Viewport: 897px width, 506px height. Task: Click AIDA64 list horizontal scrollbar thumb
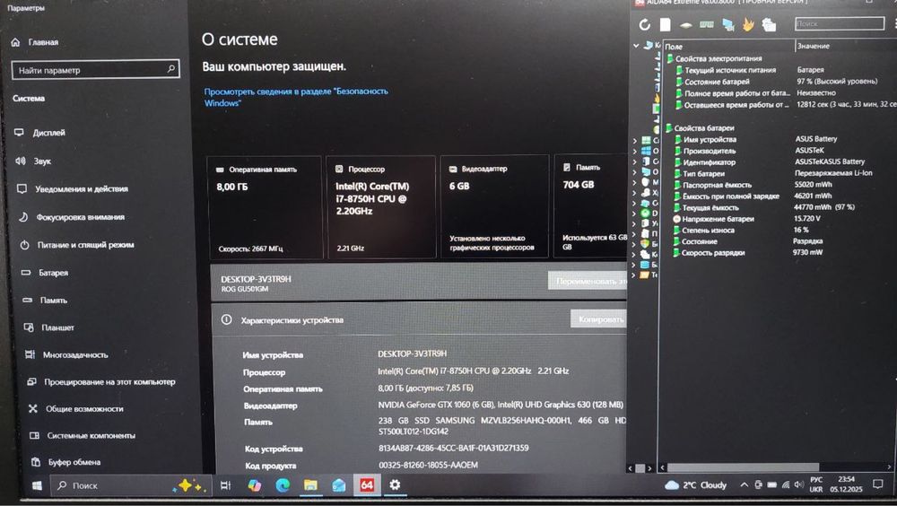[743, 467]
